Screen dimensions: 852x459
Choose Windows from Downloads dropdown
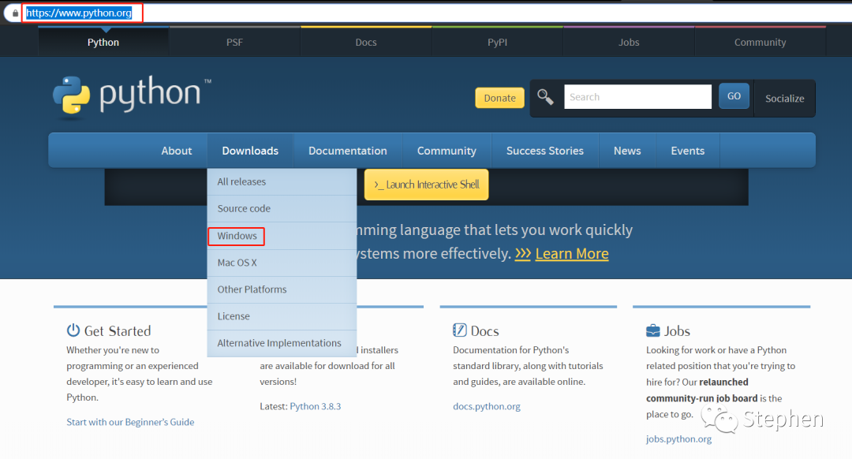pos(282,236)
